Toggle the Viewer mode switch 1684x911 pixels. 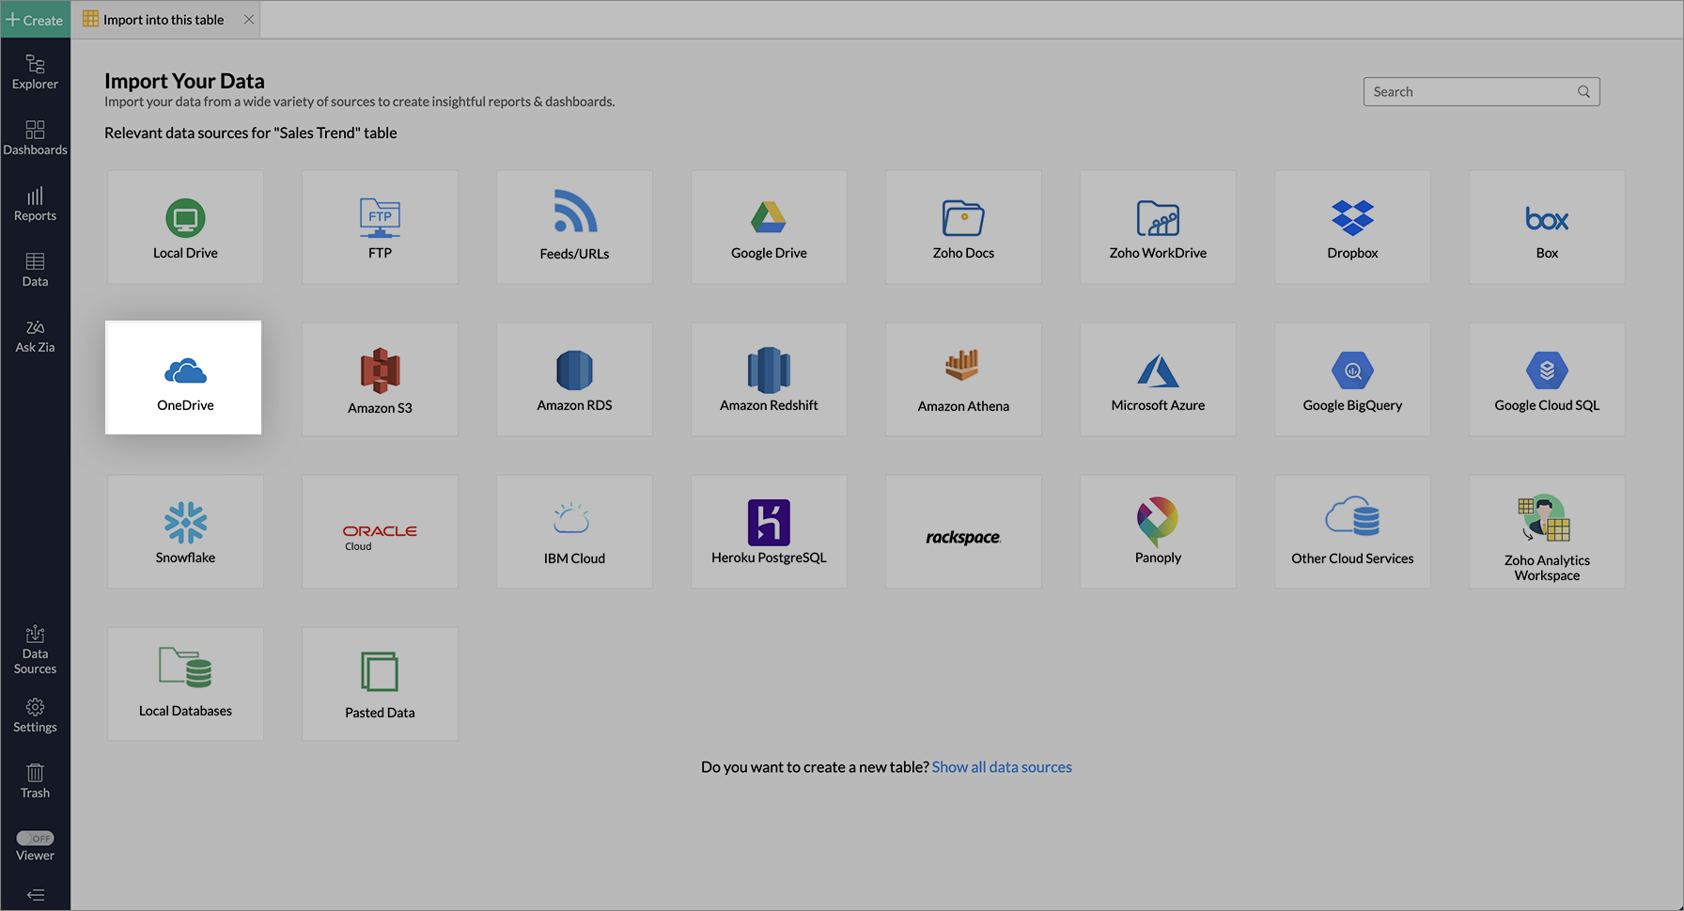click(36, 838)
